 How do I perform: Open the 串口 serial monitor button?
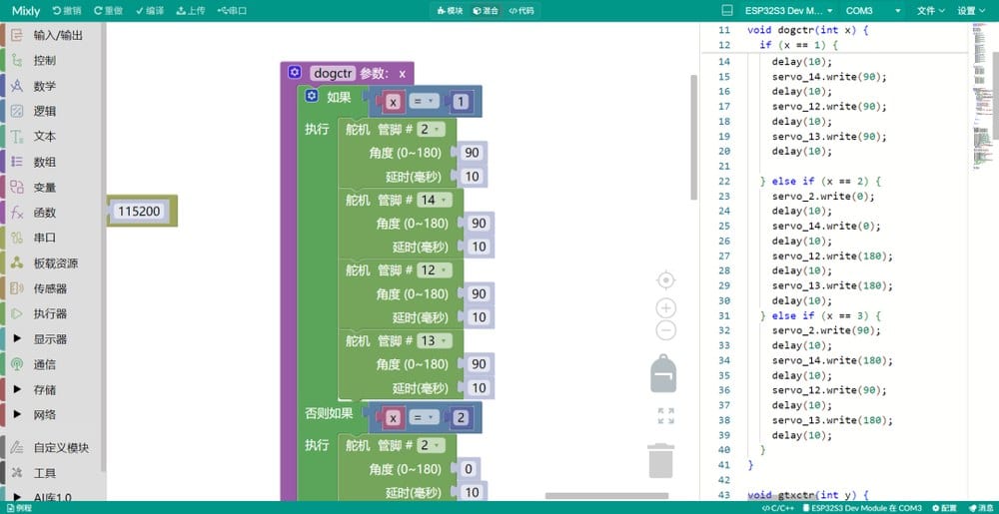pos(232,11)
